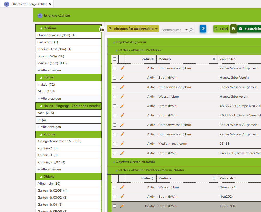Image resolution: width=261 pixels, height=212 pixels.
Task: Click into the Schnellsuche search field
Action: 172,30
